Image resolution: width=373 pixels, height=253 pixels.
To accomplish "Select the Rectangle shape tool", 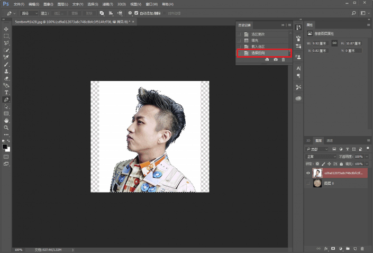I will 6,113.
